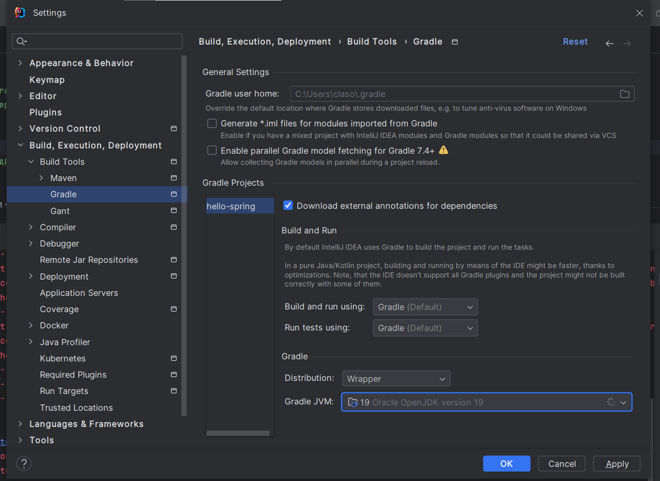Expand Appearance & Behavior section

(x=20, y=63)
